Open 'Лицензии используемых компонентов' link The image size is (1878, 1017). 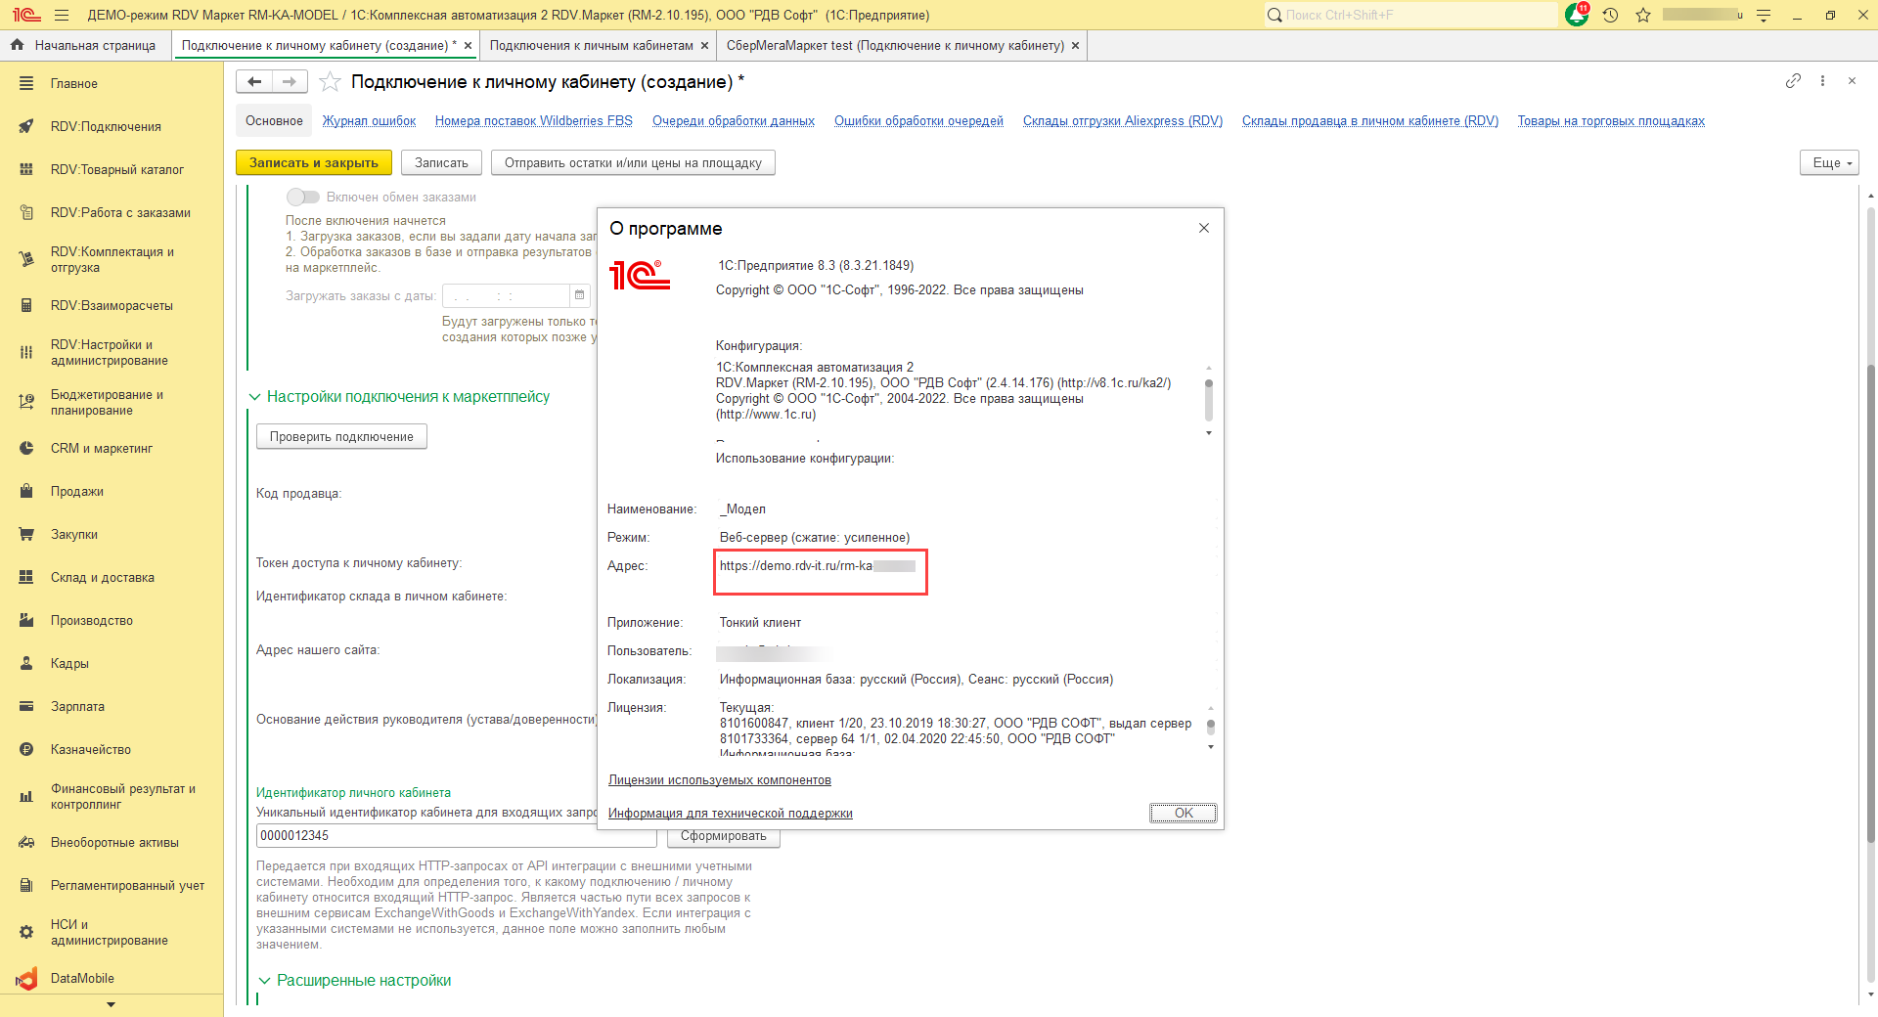(719, 780)
